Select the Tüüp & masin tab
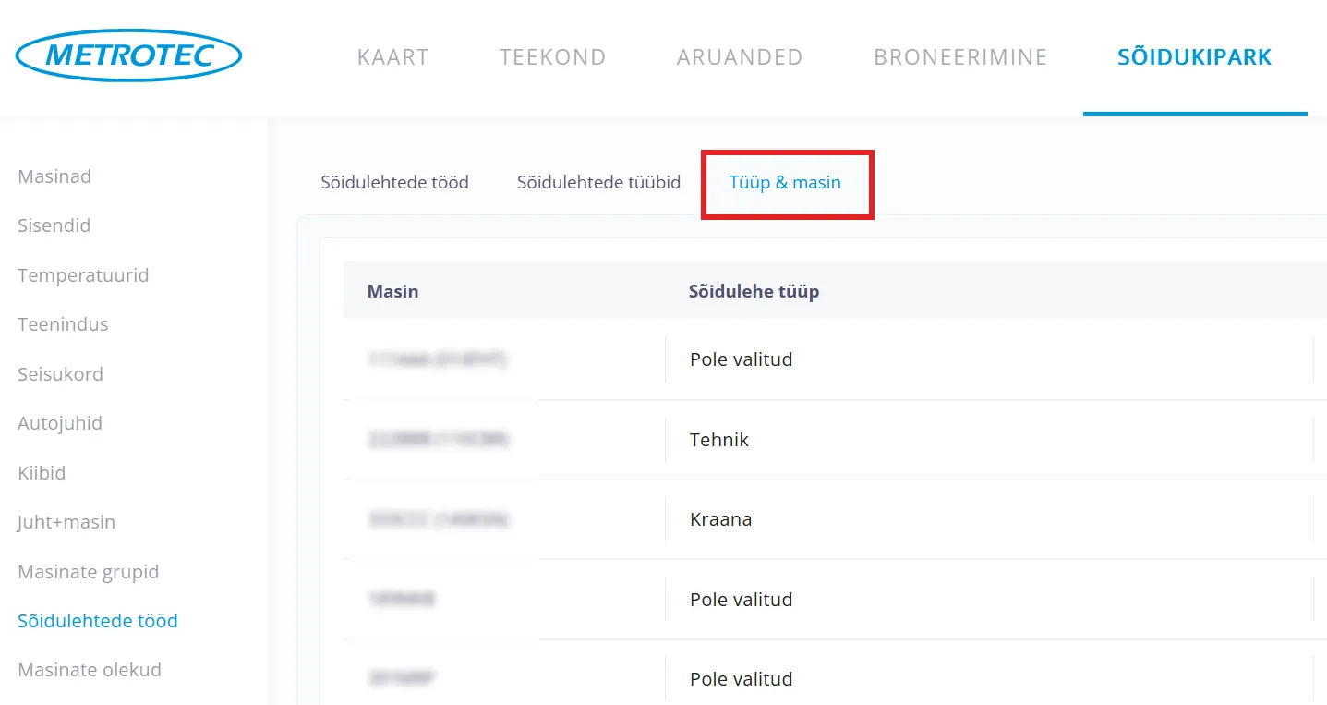The image size is (1327, 705). coord(785,183)
